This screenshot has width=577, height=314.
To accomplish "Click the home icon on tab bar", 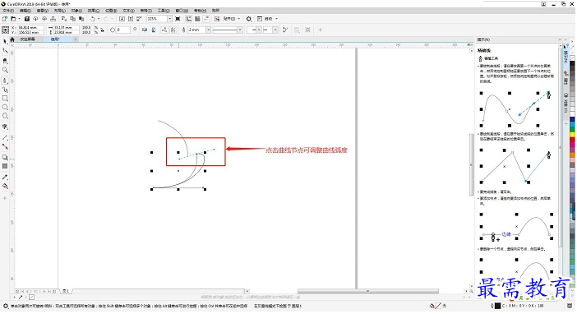I will pos(12,39).
